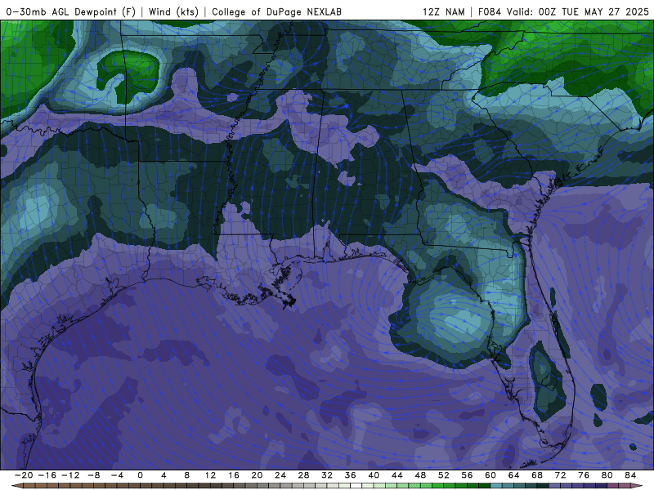
Task: Select the 20 legend scale label
Action: [257, 475]
